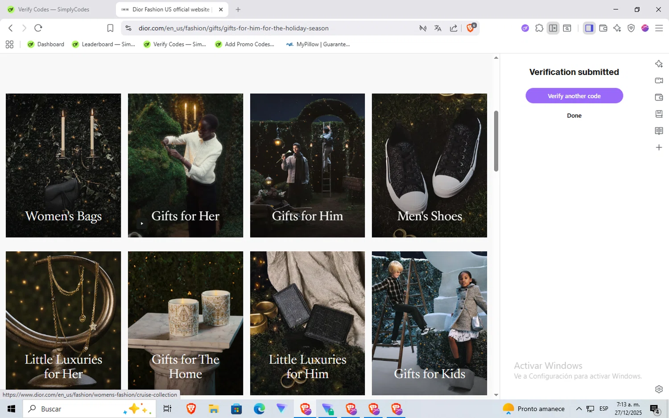Open site information icon in address bar
This screenshot has height=418, width=669.
point(128,28)
